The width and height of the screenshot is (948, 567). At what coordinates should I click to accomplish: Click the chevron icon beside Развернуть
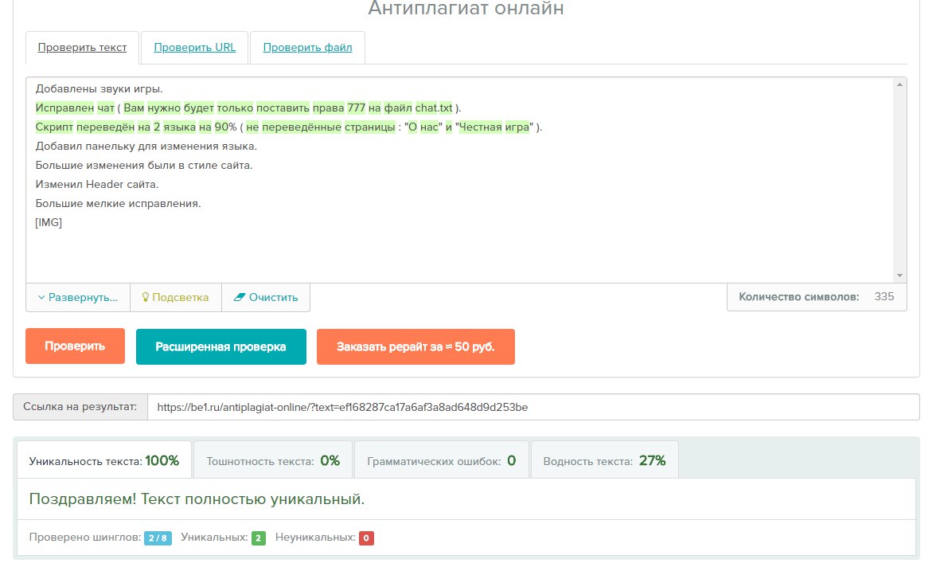pyautogui.click(x=41, y=297)
